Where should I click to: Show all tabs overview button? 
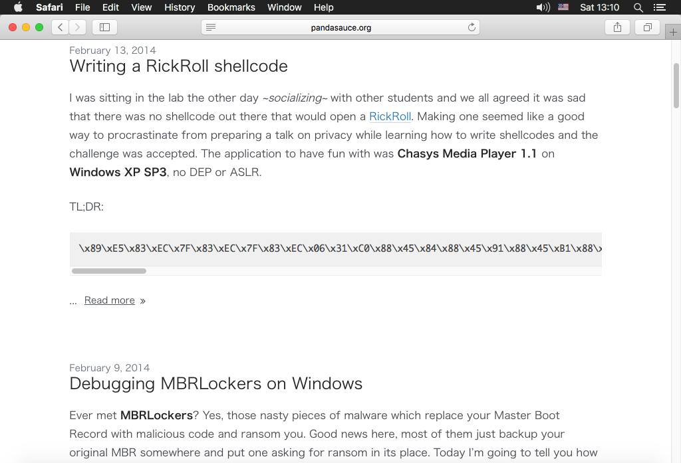[647, 27]
